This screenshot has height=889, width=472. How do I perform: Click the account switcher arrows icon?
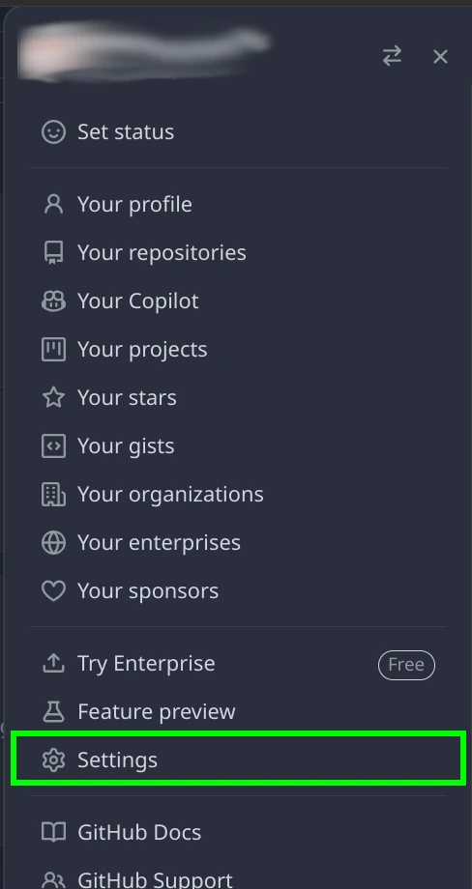point(392,56)
